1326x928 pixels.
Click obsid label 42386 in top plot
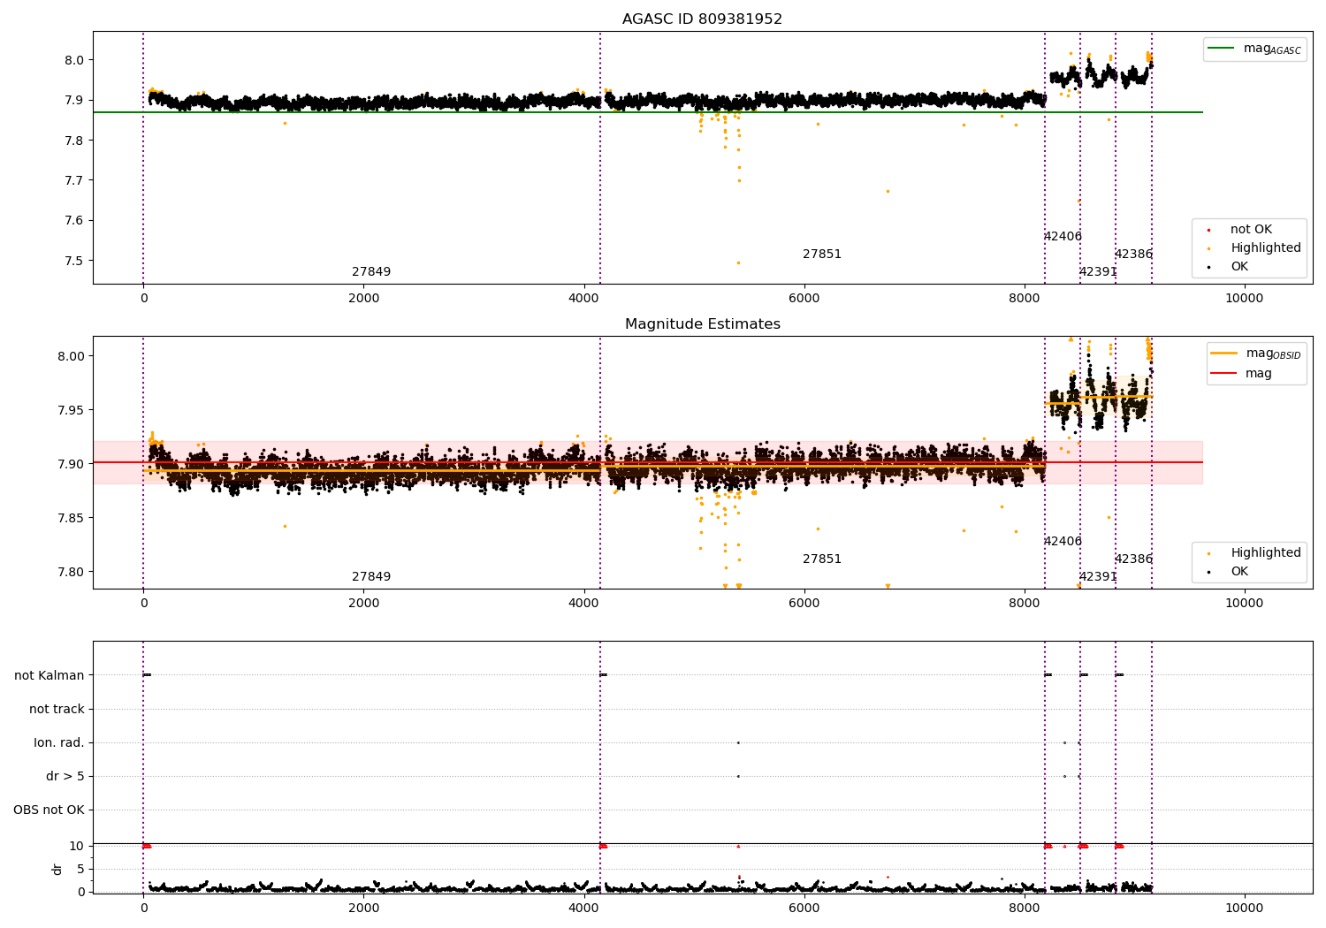[x=1133, y=255]
